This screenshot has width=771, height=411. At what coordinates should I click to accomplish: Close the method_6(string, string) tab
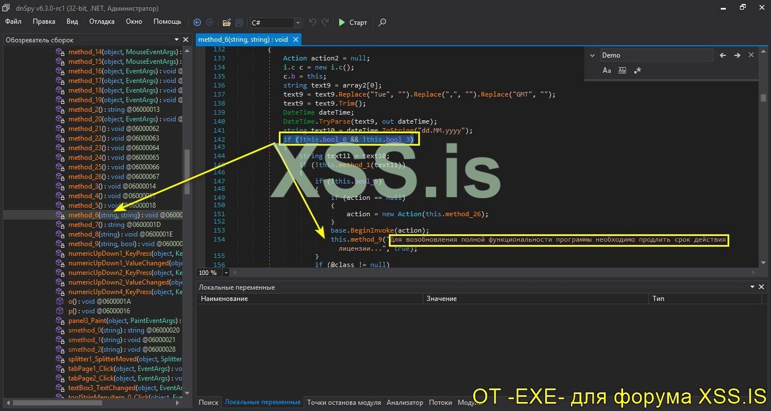point(295,40)
